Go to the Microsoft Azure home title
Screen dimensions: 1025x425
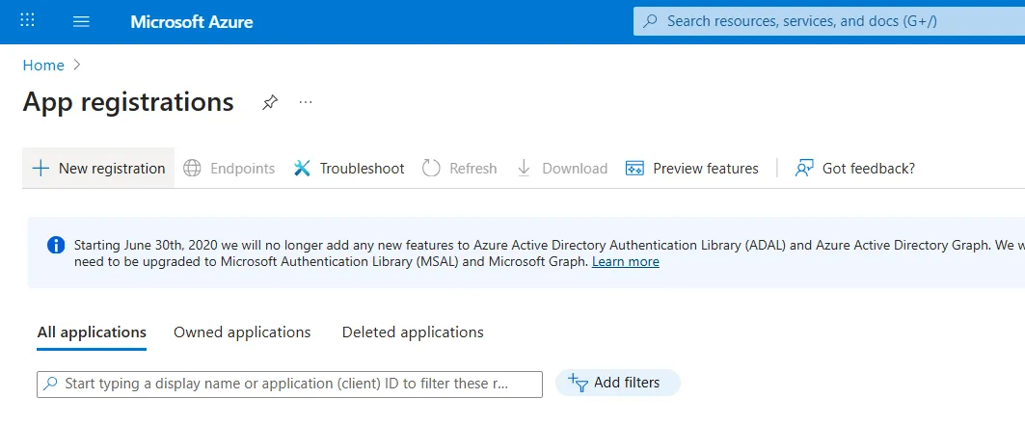[192, 21]
